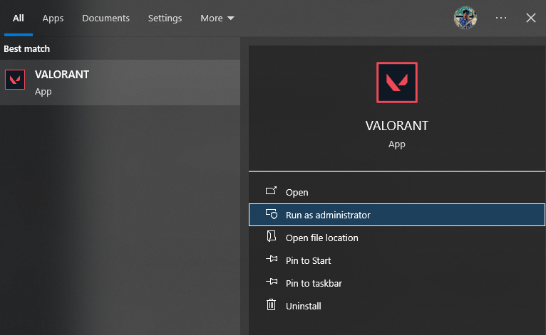Click the Pin to taskbar pin icon
Viewport: 546px width, 335px height.
271,283
